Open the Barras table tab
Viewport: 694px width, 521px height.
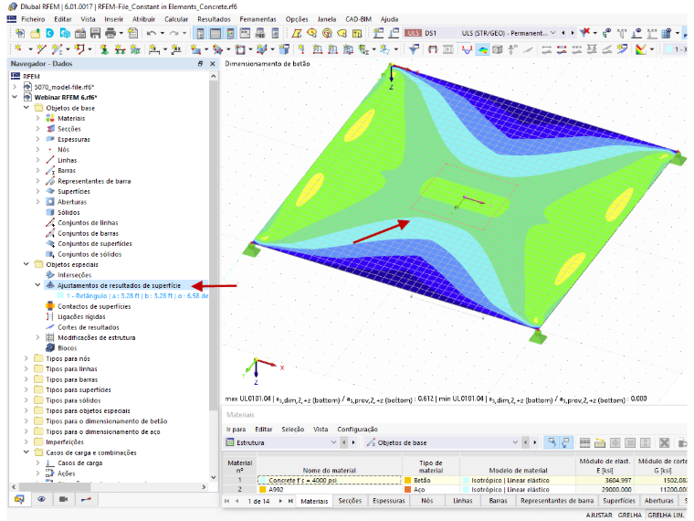coord(498,501)
